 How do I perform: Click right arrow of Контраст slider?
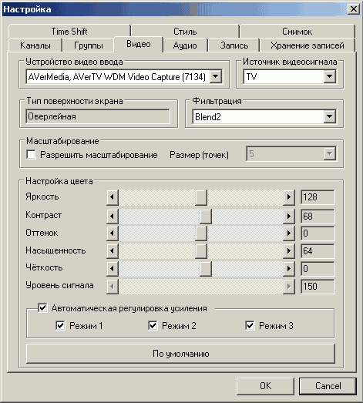click(x=289, y=217)
